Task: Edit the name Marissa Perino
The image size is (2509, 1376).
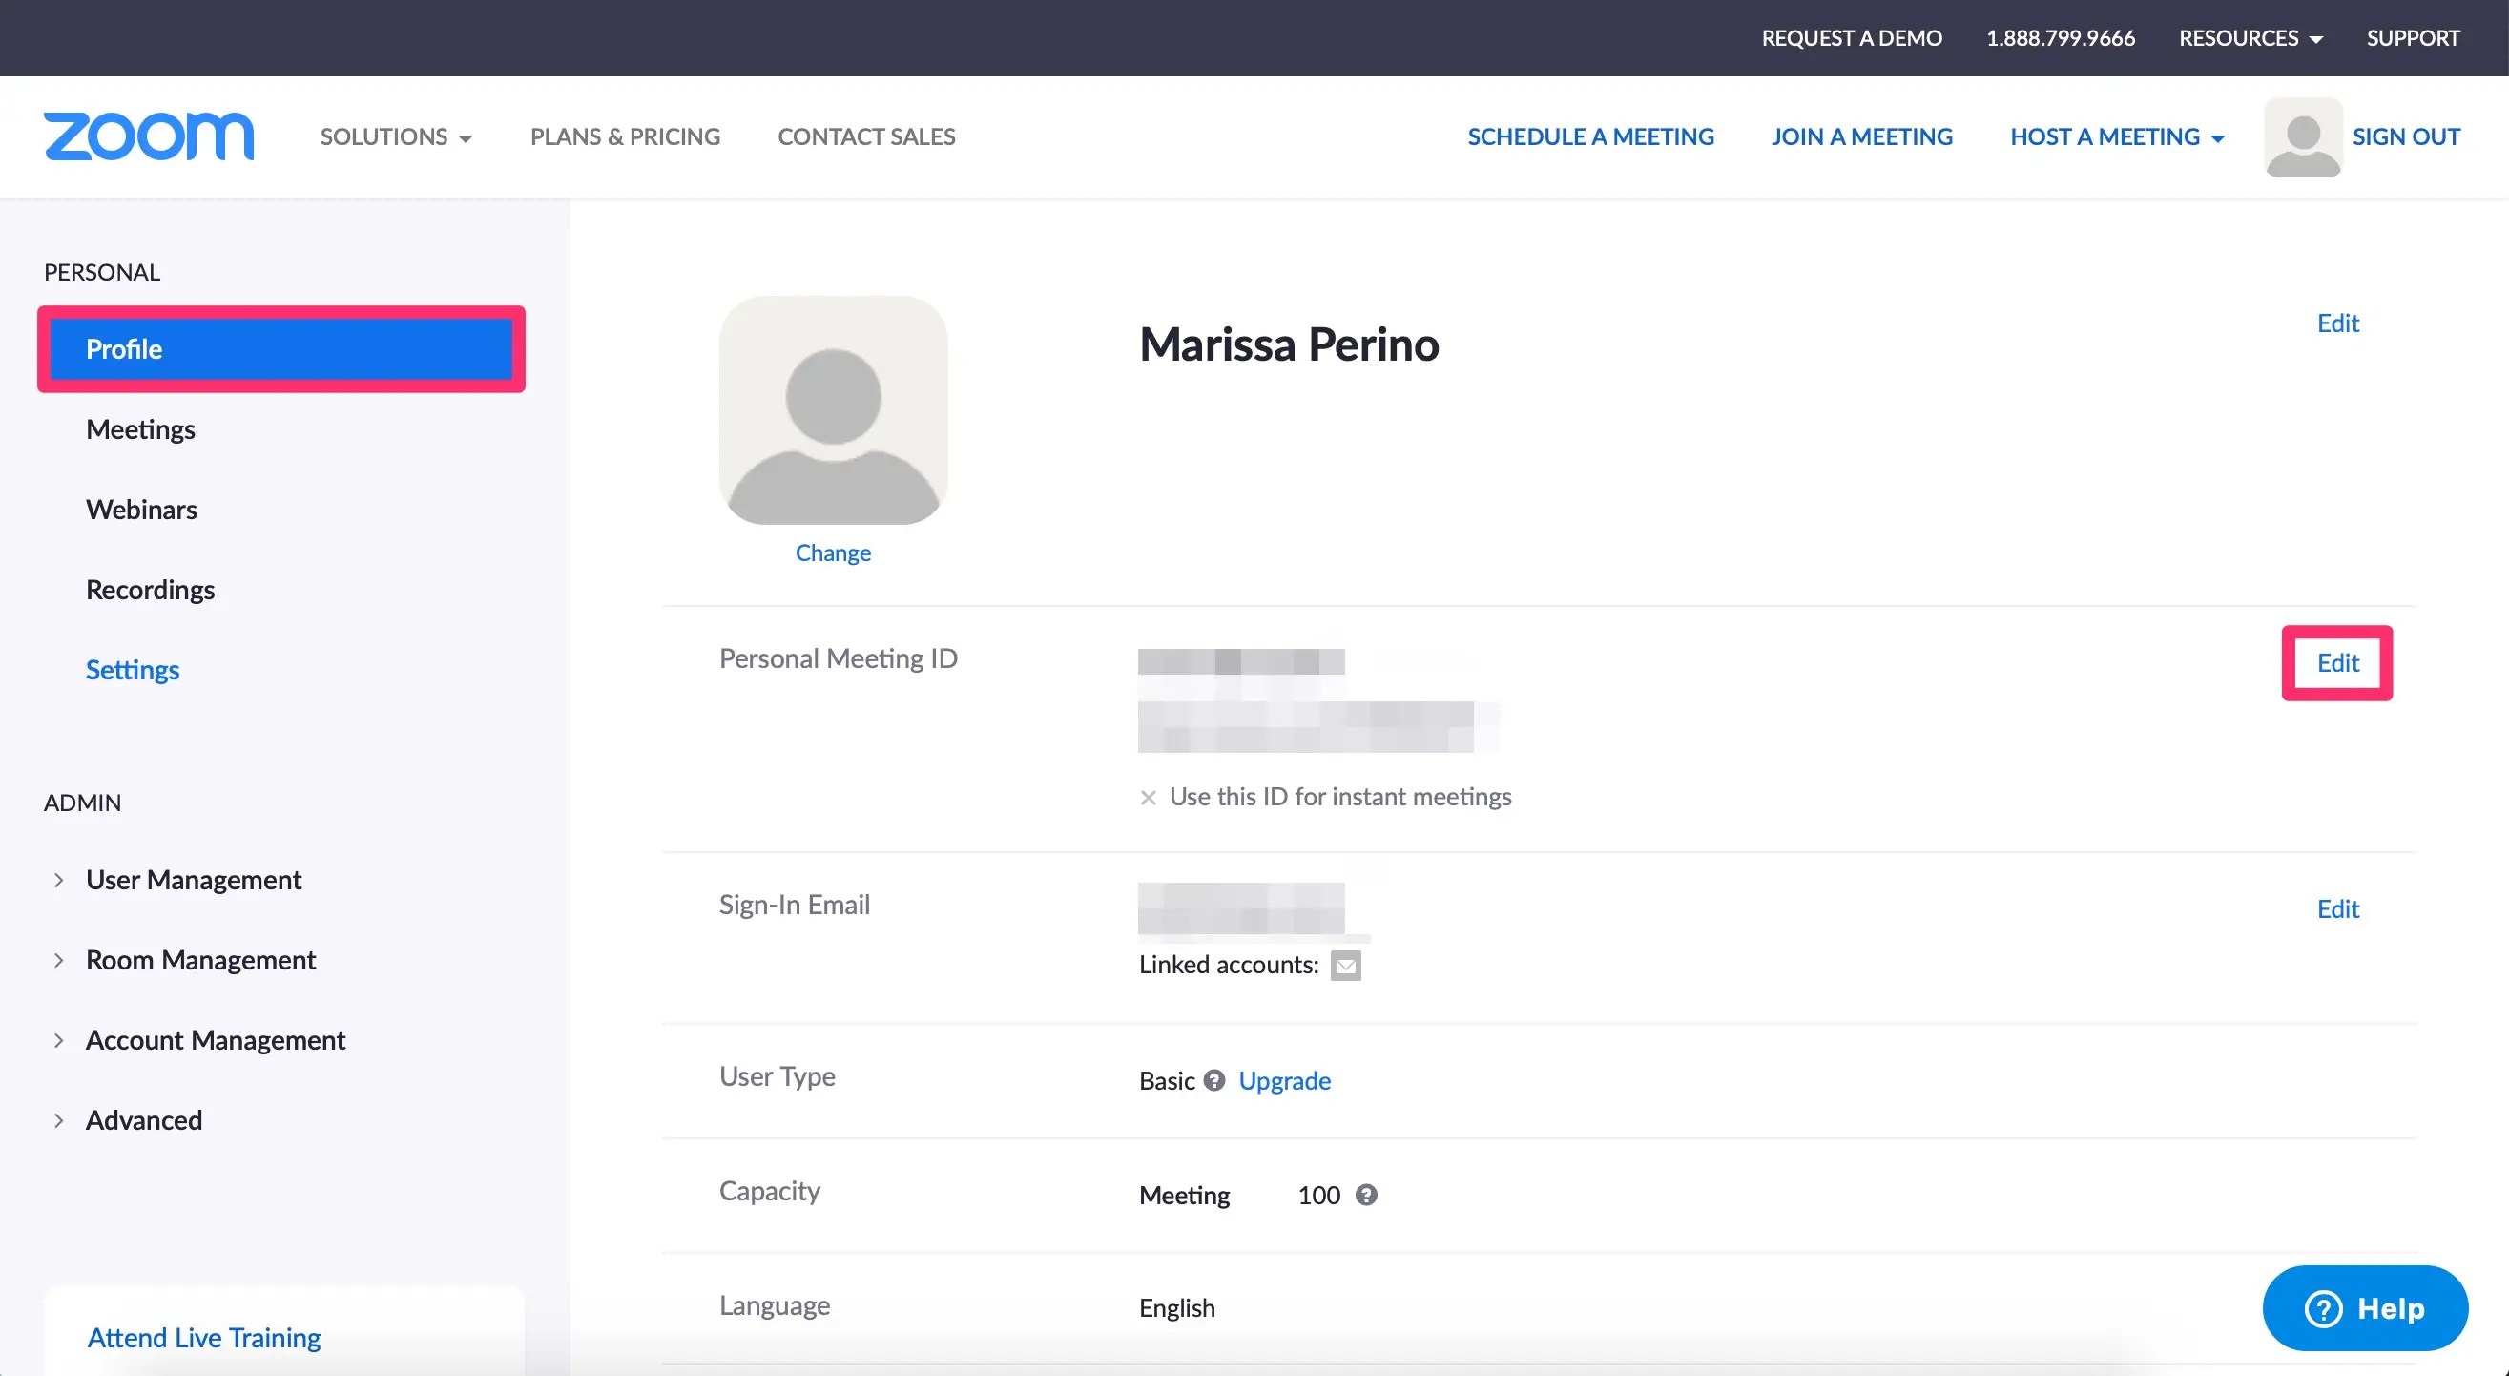Action: click(2337, 323)
